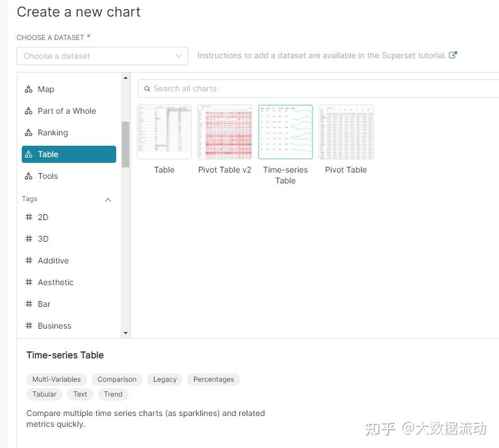Click the search magnifier icon in chart search bar
499x448 pixels.
point(148,89)
